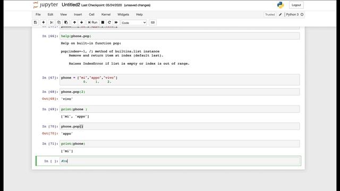
Task: Click the Python 3 kernel name
Action: (x=292, y=14)
